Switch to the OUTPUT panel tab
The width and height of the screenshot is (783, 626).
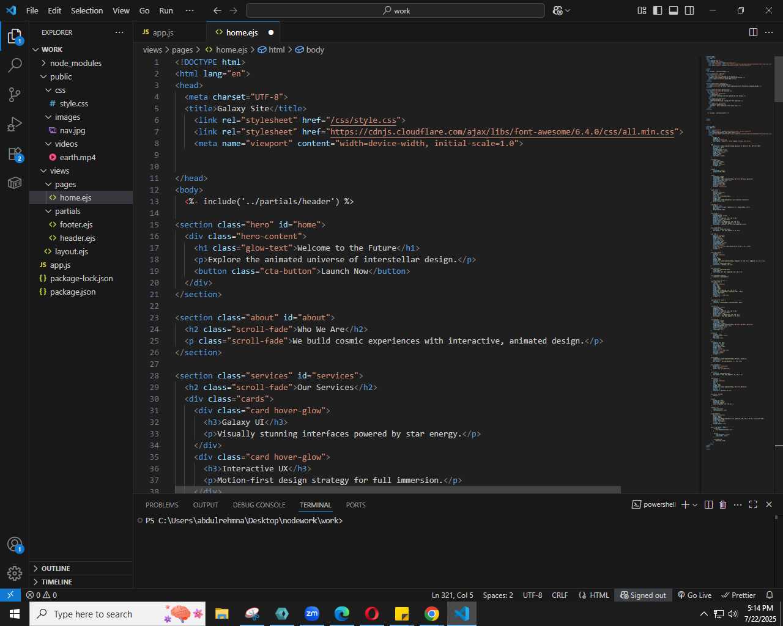(x=206, y=505)
